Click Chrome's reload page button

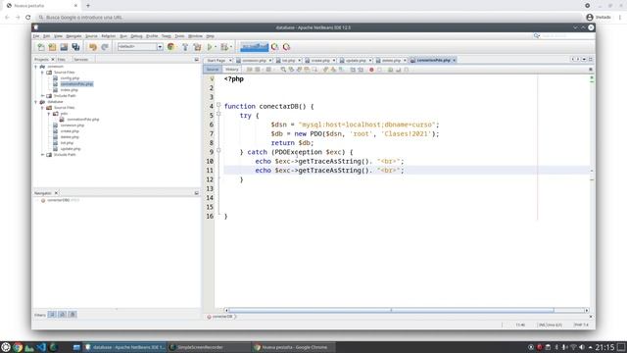[28, 18]
